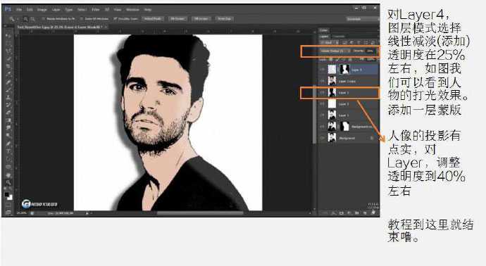Screen dimensions: 486x266
Task: Hide the top masked layer via its eye icon
Action: coord(323,70)
